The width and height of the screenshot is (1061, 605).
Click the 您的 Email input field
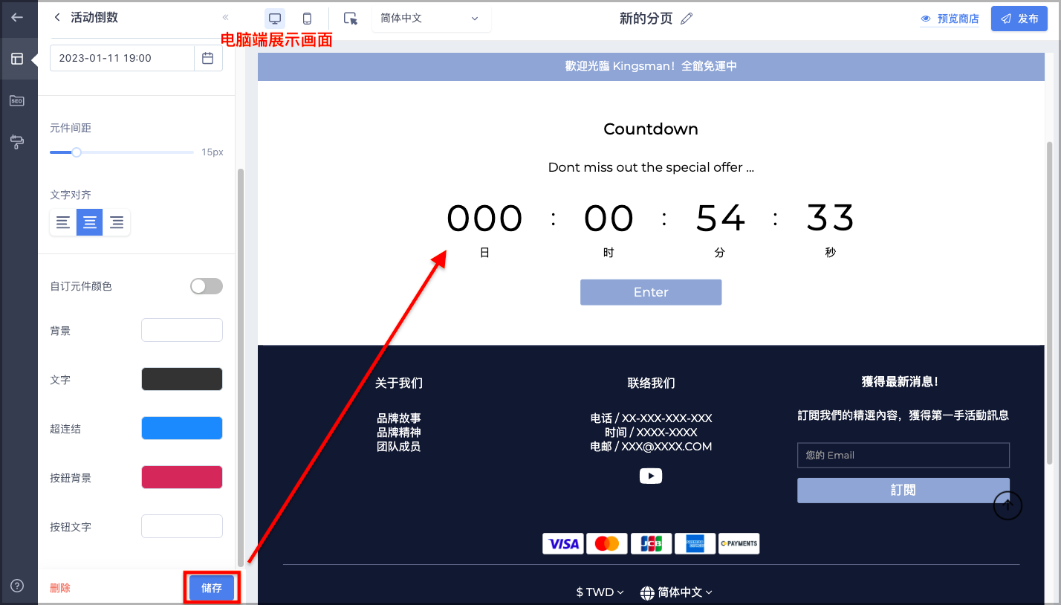pyautogui.click(x=903, y=455)
